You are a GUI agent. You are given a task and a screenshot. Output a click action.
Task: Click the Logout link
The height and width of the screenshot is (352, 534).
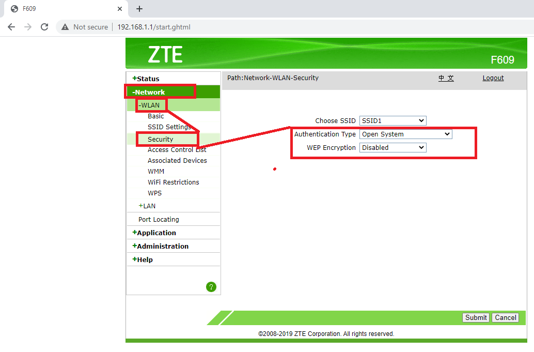tap(493, 78)
